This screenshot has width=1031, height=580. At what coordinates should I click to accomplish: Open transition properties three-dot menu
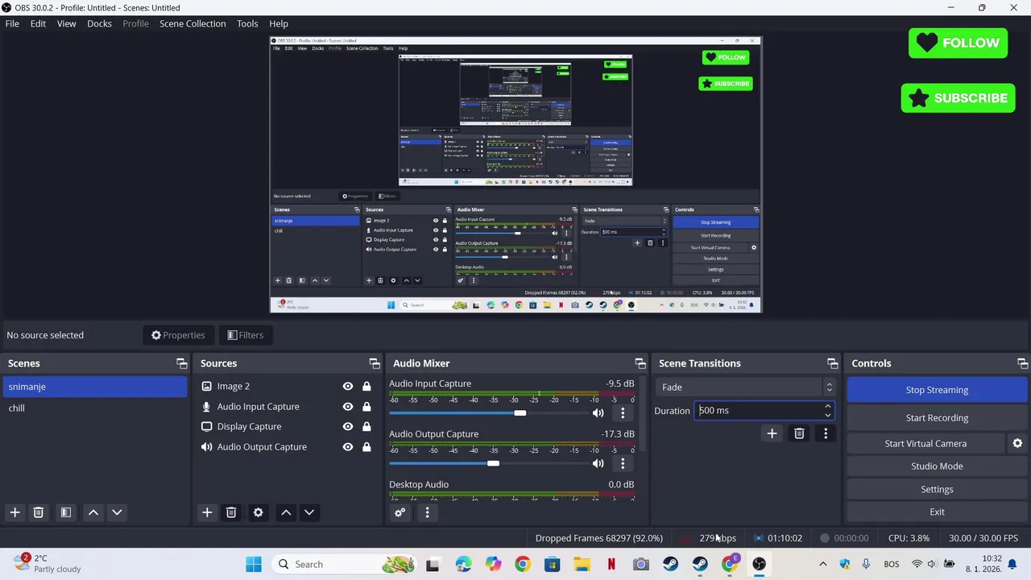pyautogui.click(x=826, y=433)
